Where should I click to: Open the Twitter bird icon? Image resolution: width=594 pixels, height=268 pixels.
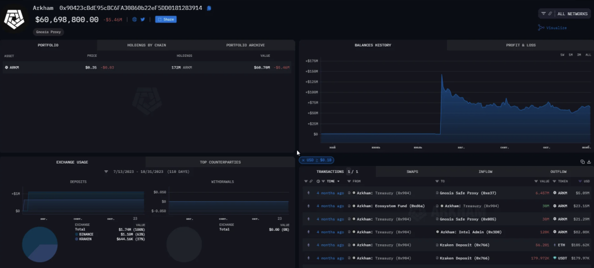click(143, 19)
